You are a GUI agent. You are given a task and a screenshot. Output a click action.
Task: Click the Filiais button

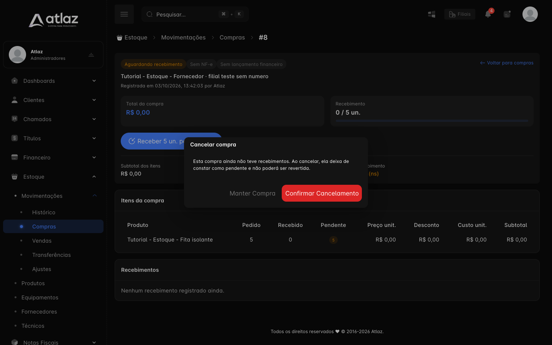(460, 14)
